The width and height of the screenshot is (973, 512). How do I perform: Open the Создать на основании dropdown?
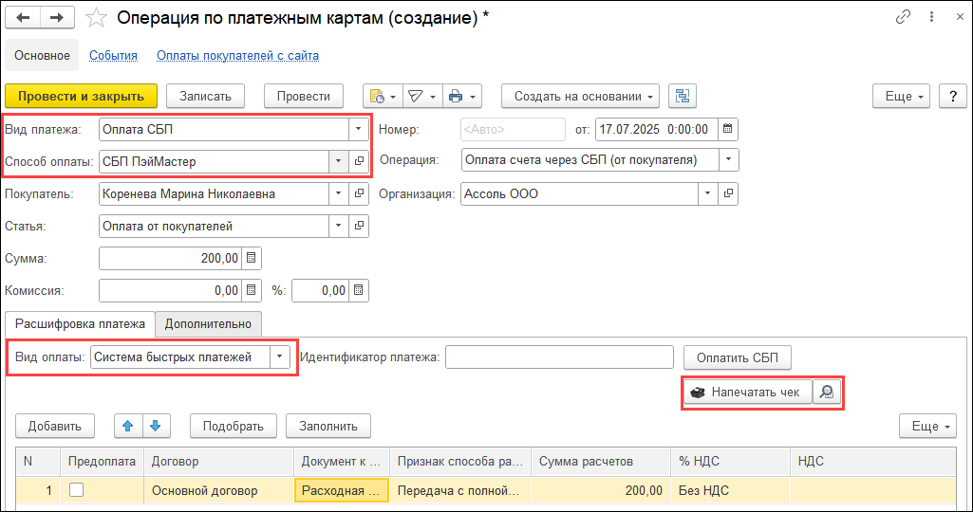pos(580,96)
